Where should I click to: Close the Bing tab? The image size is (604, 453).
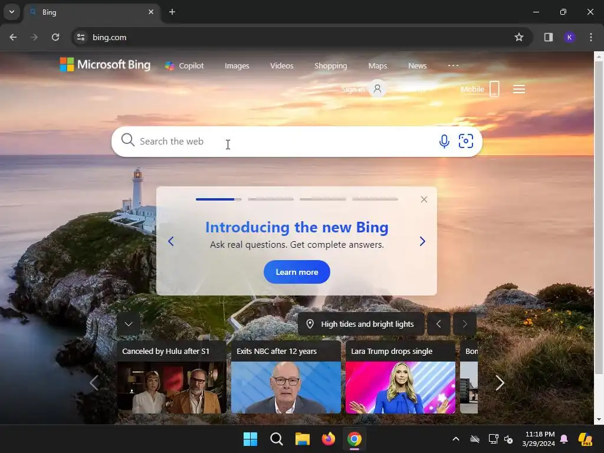151,12
